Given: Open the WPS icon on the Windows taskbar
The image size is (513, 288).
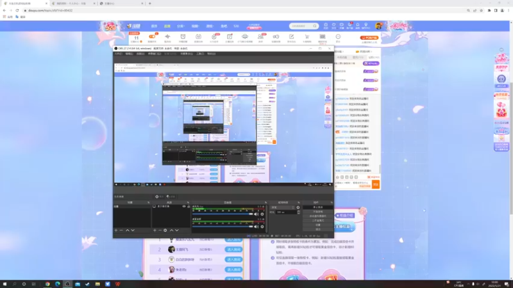Looking at the screenshot, I should [117, 284].
